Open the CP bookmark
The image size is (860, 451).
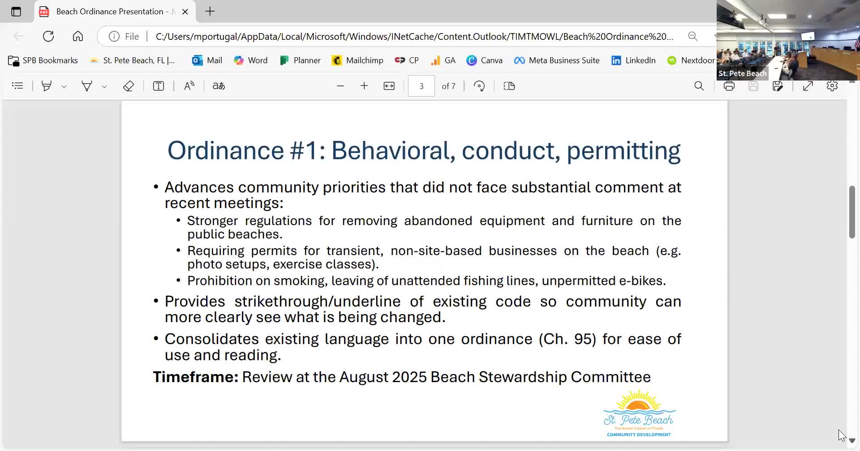click(407, 60)
